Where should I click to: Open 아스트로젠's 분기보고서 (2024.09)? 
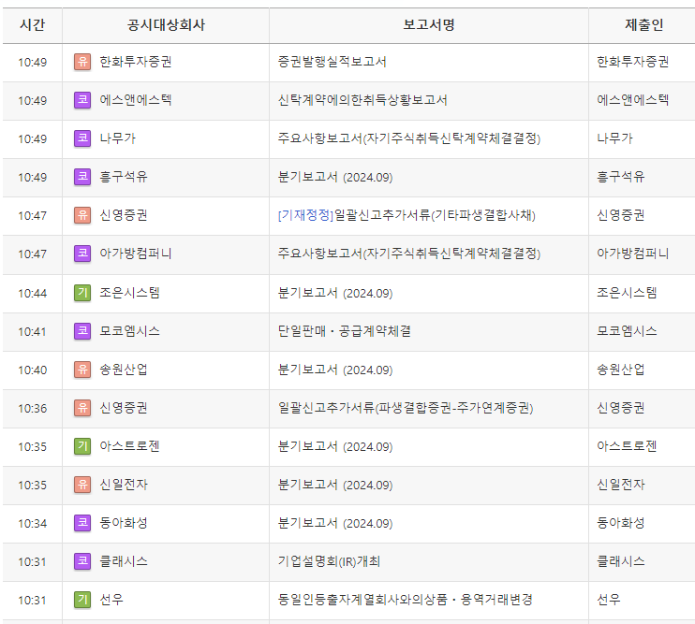pyautogui.click(x=335, y=446)
